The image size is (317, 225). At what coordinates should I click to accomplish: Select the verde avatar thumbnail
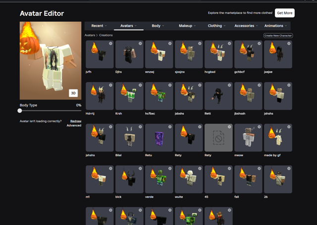point(159,180)
